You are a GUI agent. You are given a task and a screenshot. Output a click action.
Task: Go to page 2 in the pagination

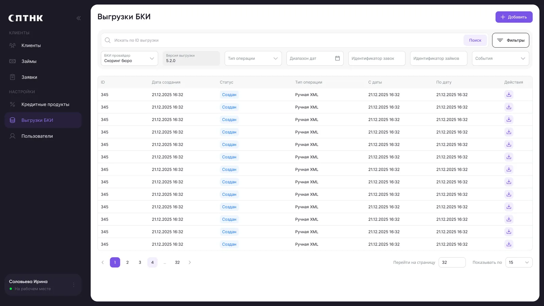point(128,262)
